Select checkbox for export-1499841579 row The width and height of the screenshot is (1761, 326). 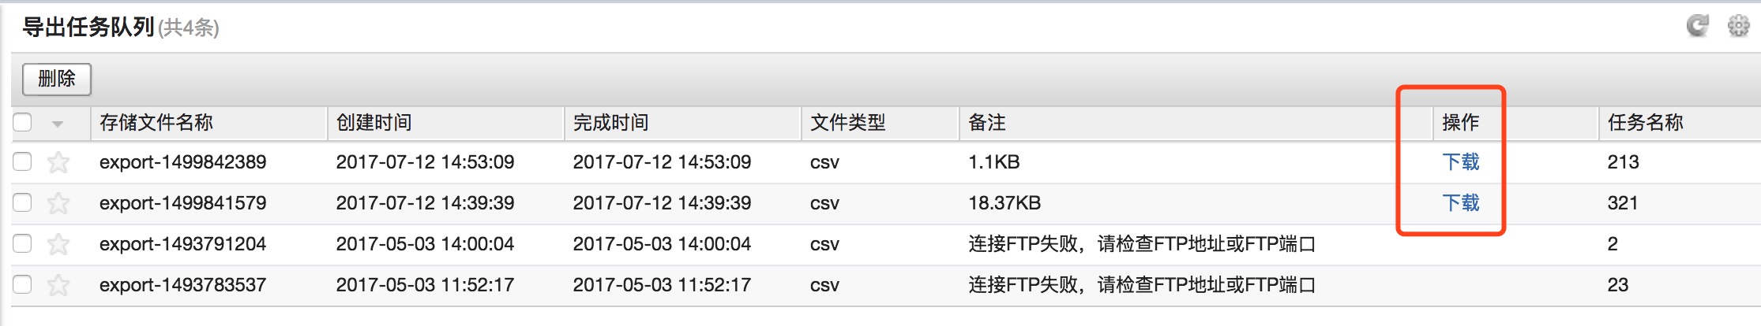[x=22, y=202]
